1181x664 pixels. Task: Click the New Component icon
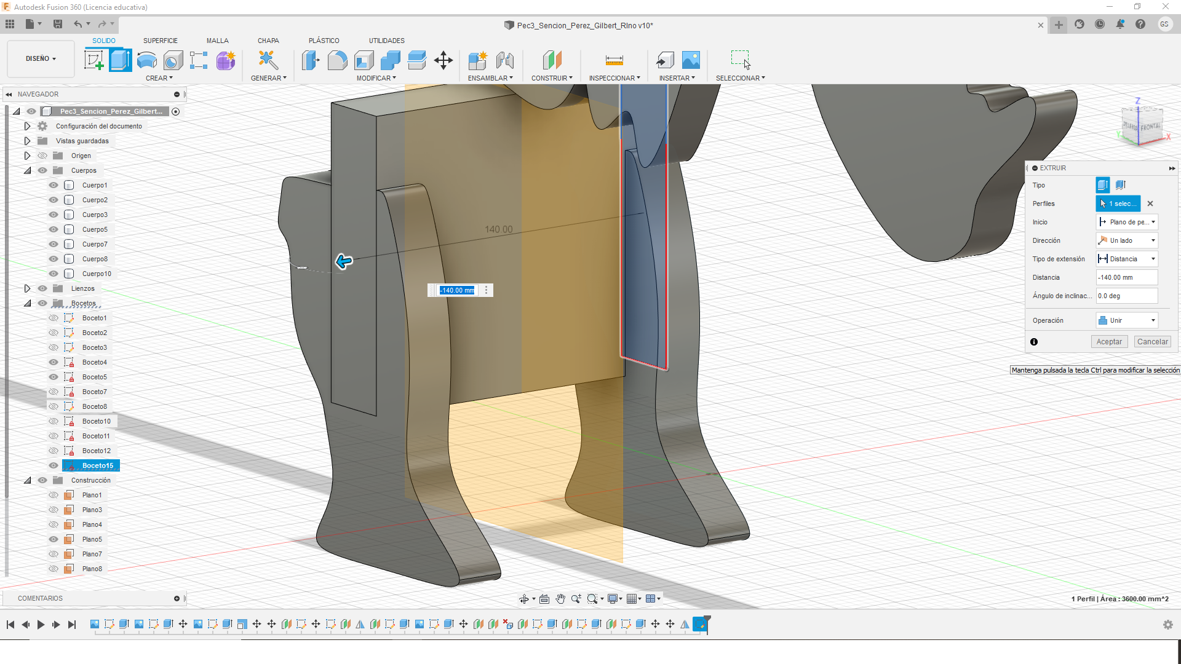(478, 60)
